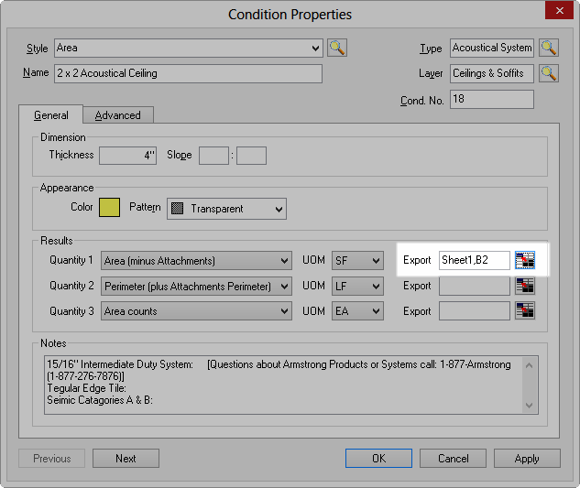Image resolution: width=580 pixels, height=488 pixels.
Task: Click the Type field showing Acoustical System
Action: tap(492, 48)
